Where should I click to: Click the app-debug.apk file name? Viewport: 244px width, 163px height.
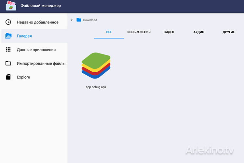click(x=96, y=87)
